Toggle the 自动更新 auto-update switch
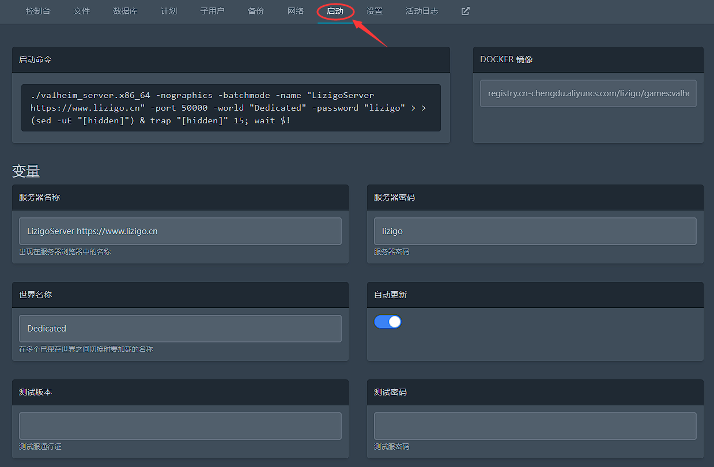Image resolution: width=714 pixels, height=467 pixels. coord(388,322)
